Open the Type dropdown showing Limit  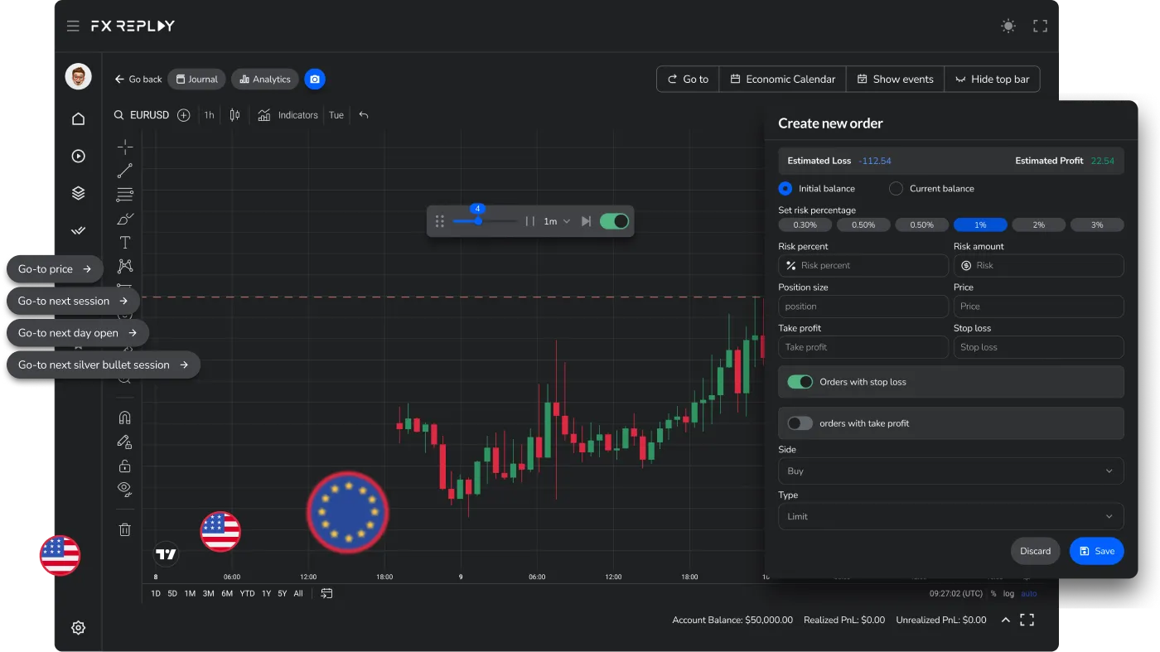[951, 516]
